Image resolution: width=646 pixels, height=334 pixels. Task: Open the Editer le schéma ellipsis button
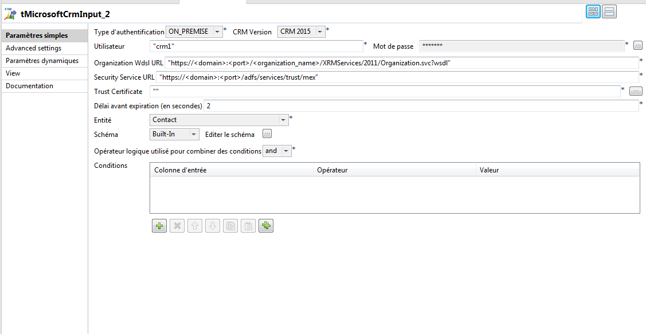pos(267,133)
